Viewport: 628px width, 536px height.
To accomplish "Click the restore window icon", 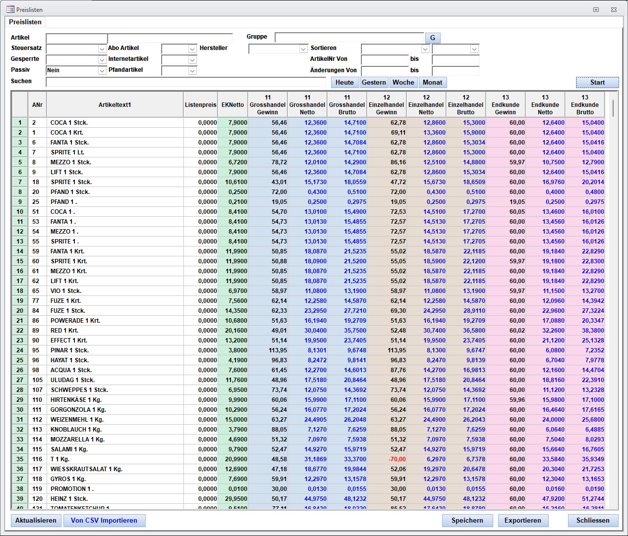I will point(596,9).
